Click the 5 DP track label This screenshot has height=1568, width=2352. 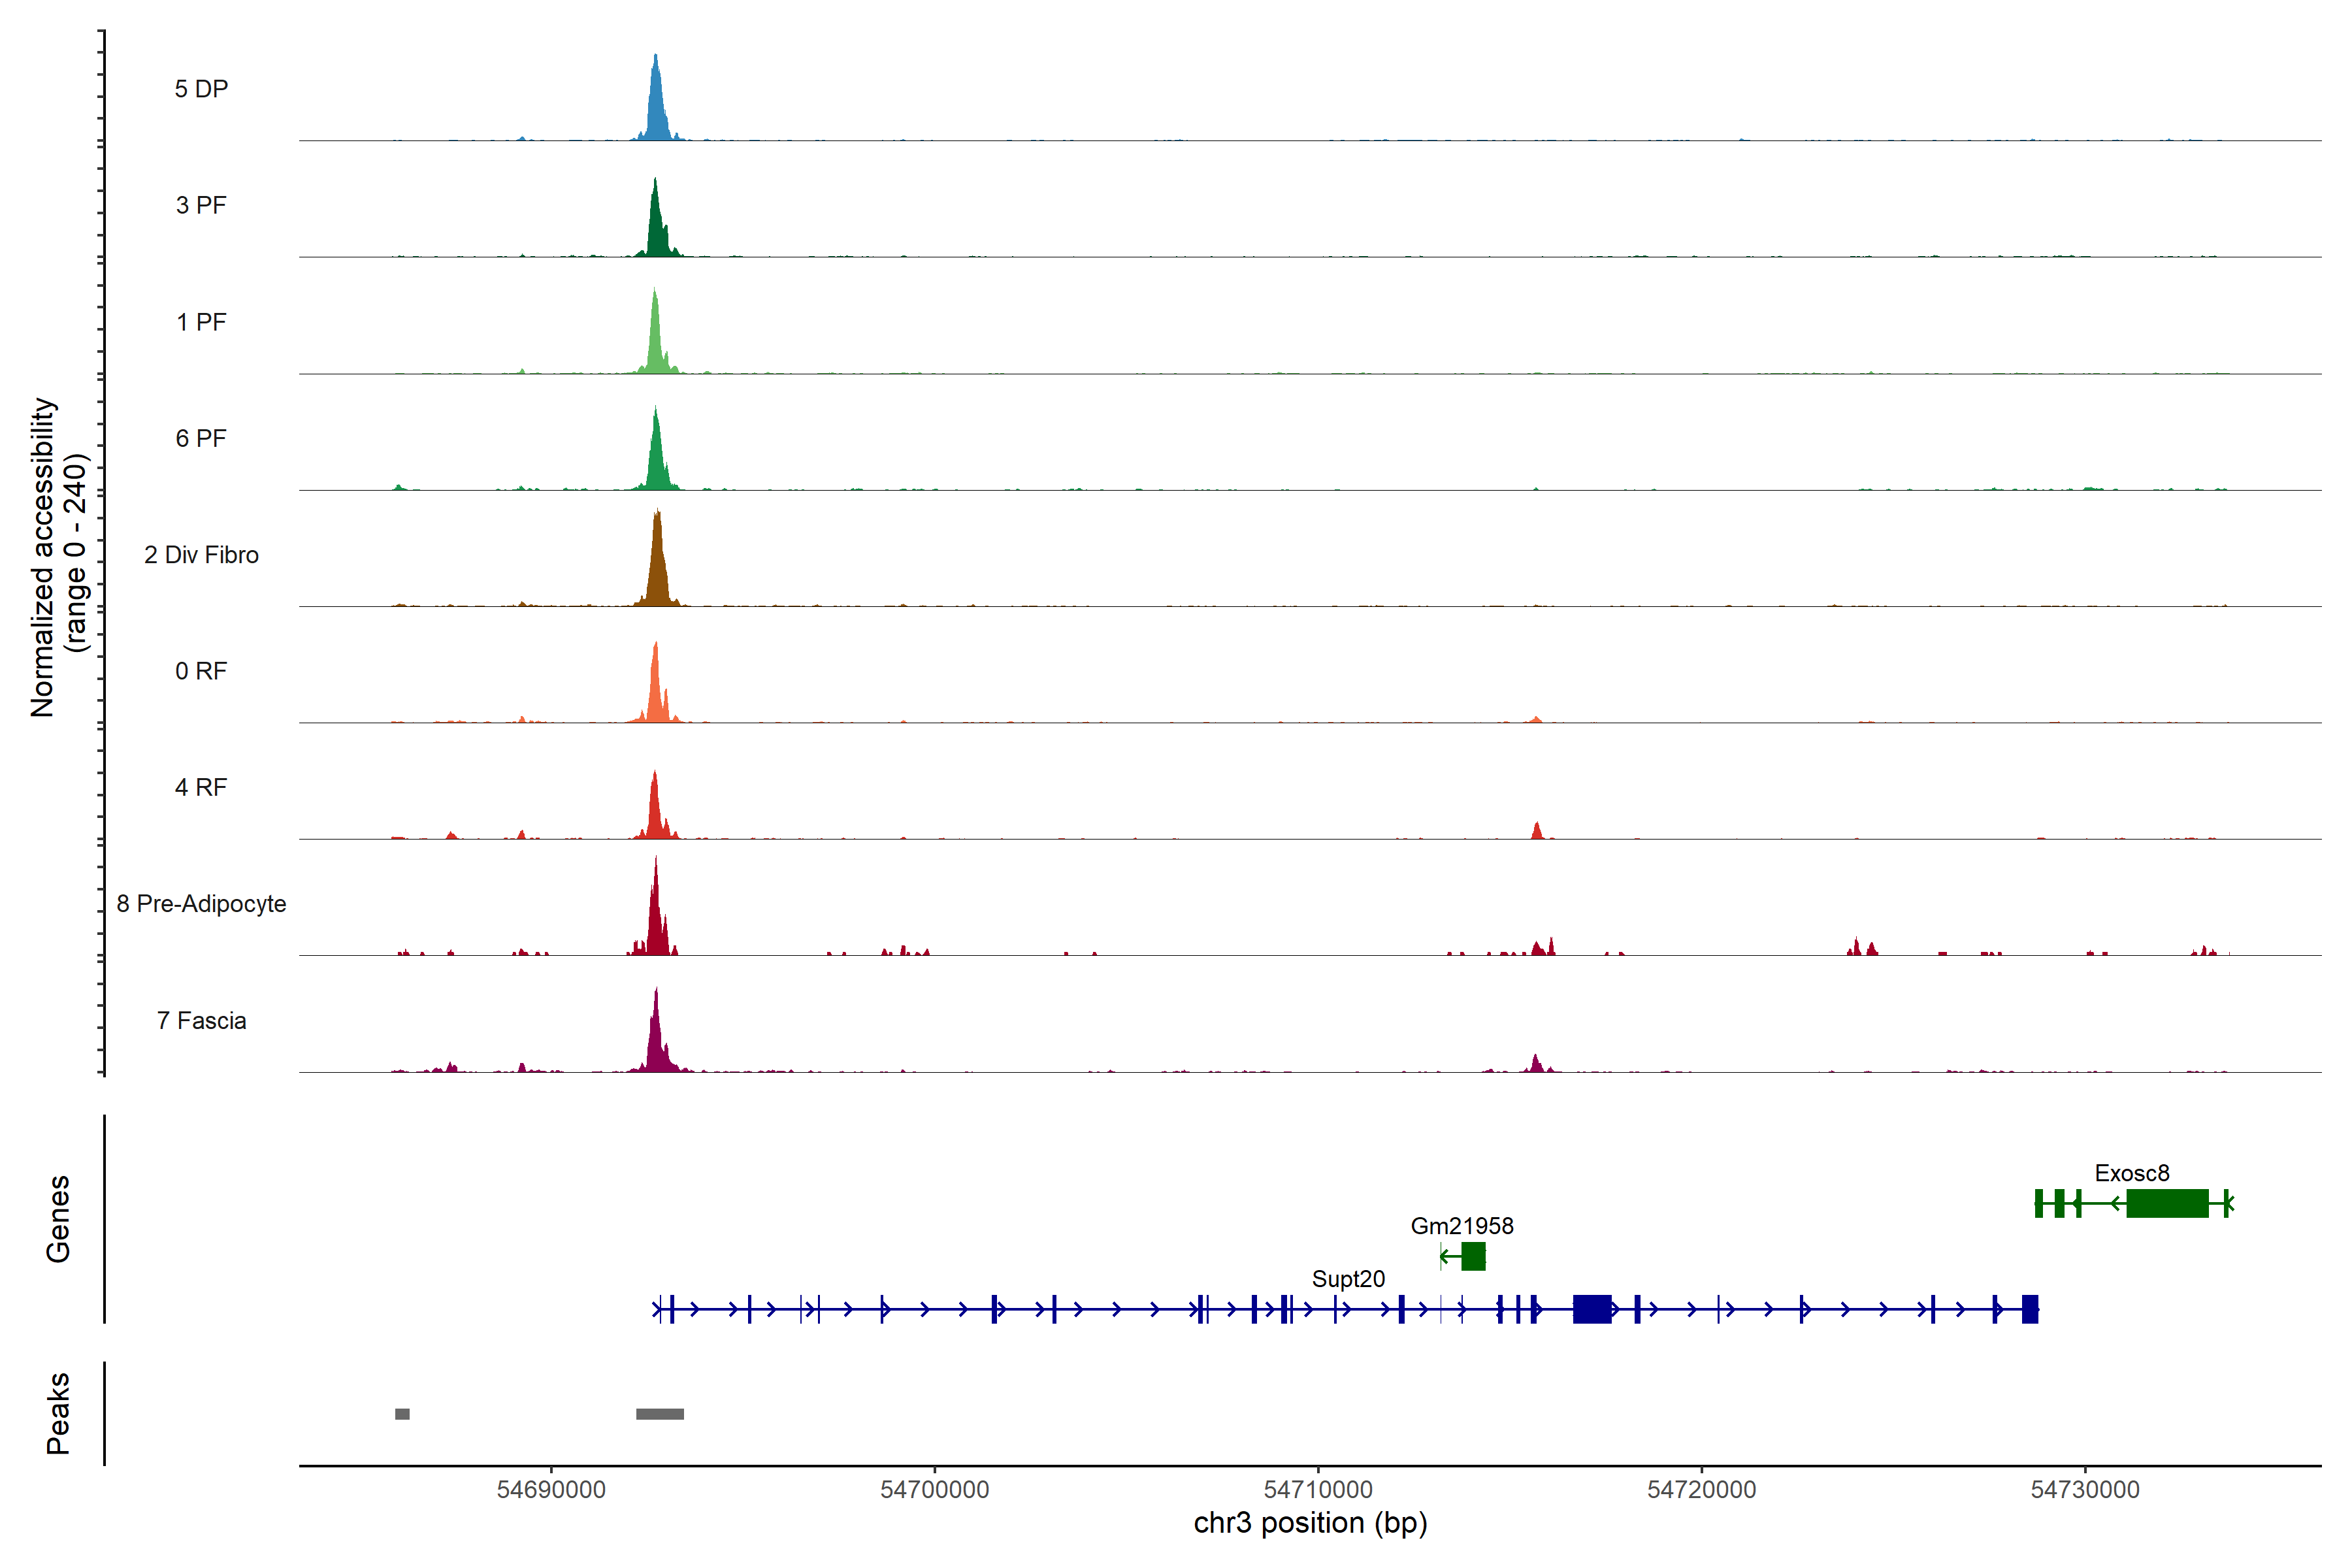[201, 89]
